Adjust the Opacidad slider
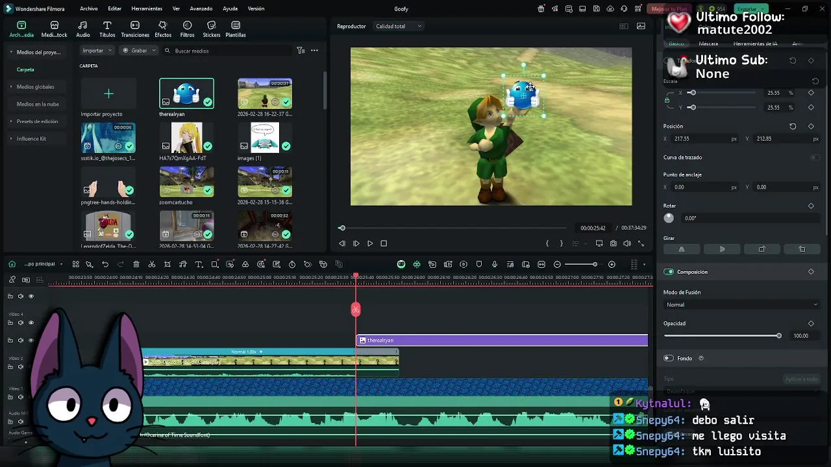This screenshot has width=831, height=467. pos(723,336)
